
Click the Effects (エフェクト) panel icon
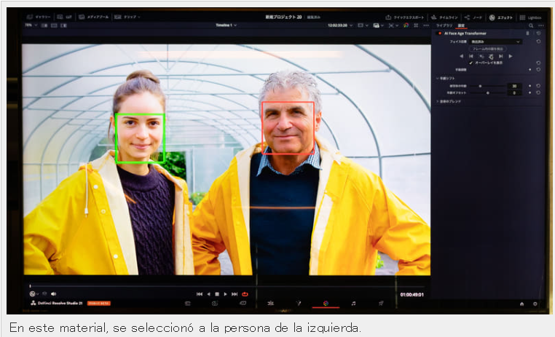click(501, 17)
